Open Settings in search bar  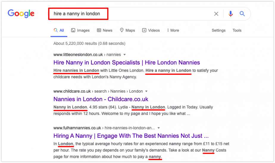tap(218, 30)
